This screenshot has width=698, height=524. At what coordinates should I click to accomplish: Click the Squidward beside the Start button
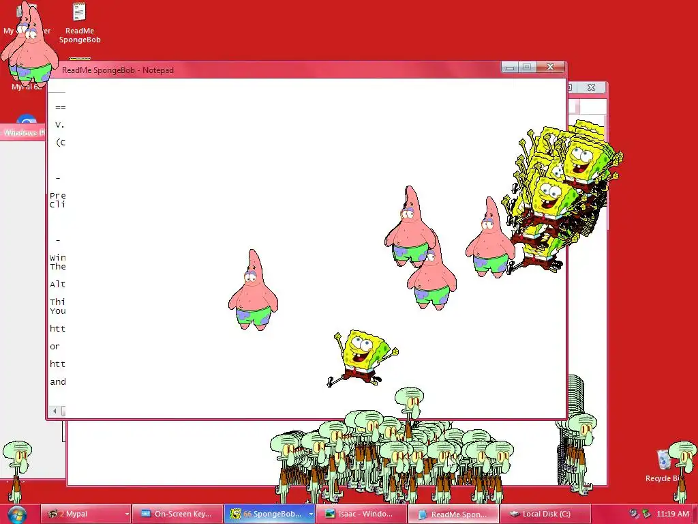17,472
